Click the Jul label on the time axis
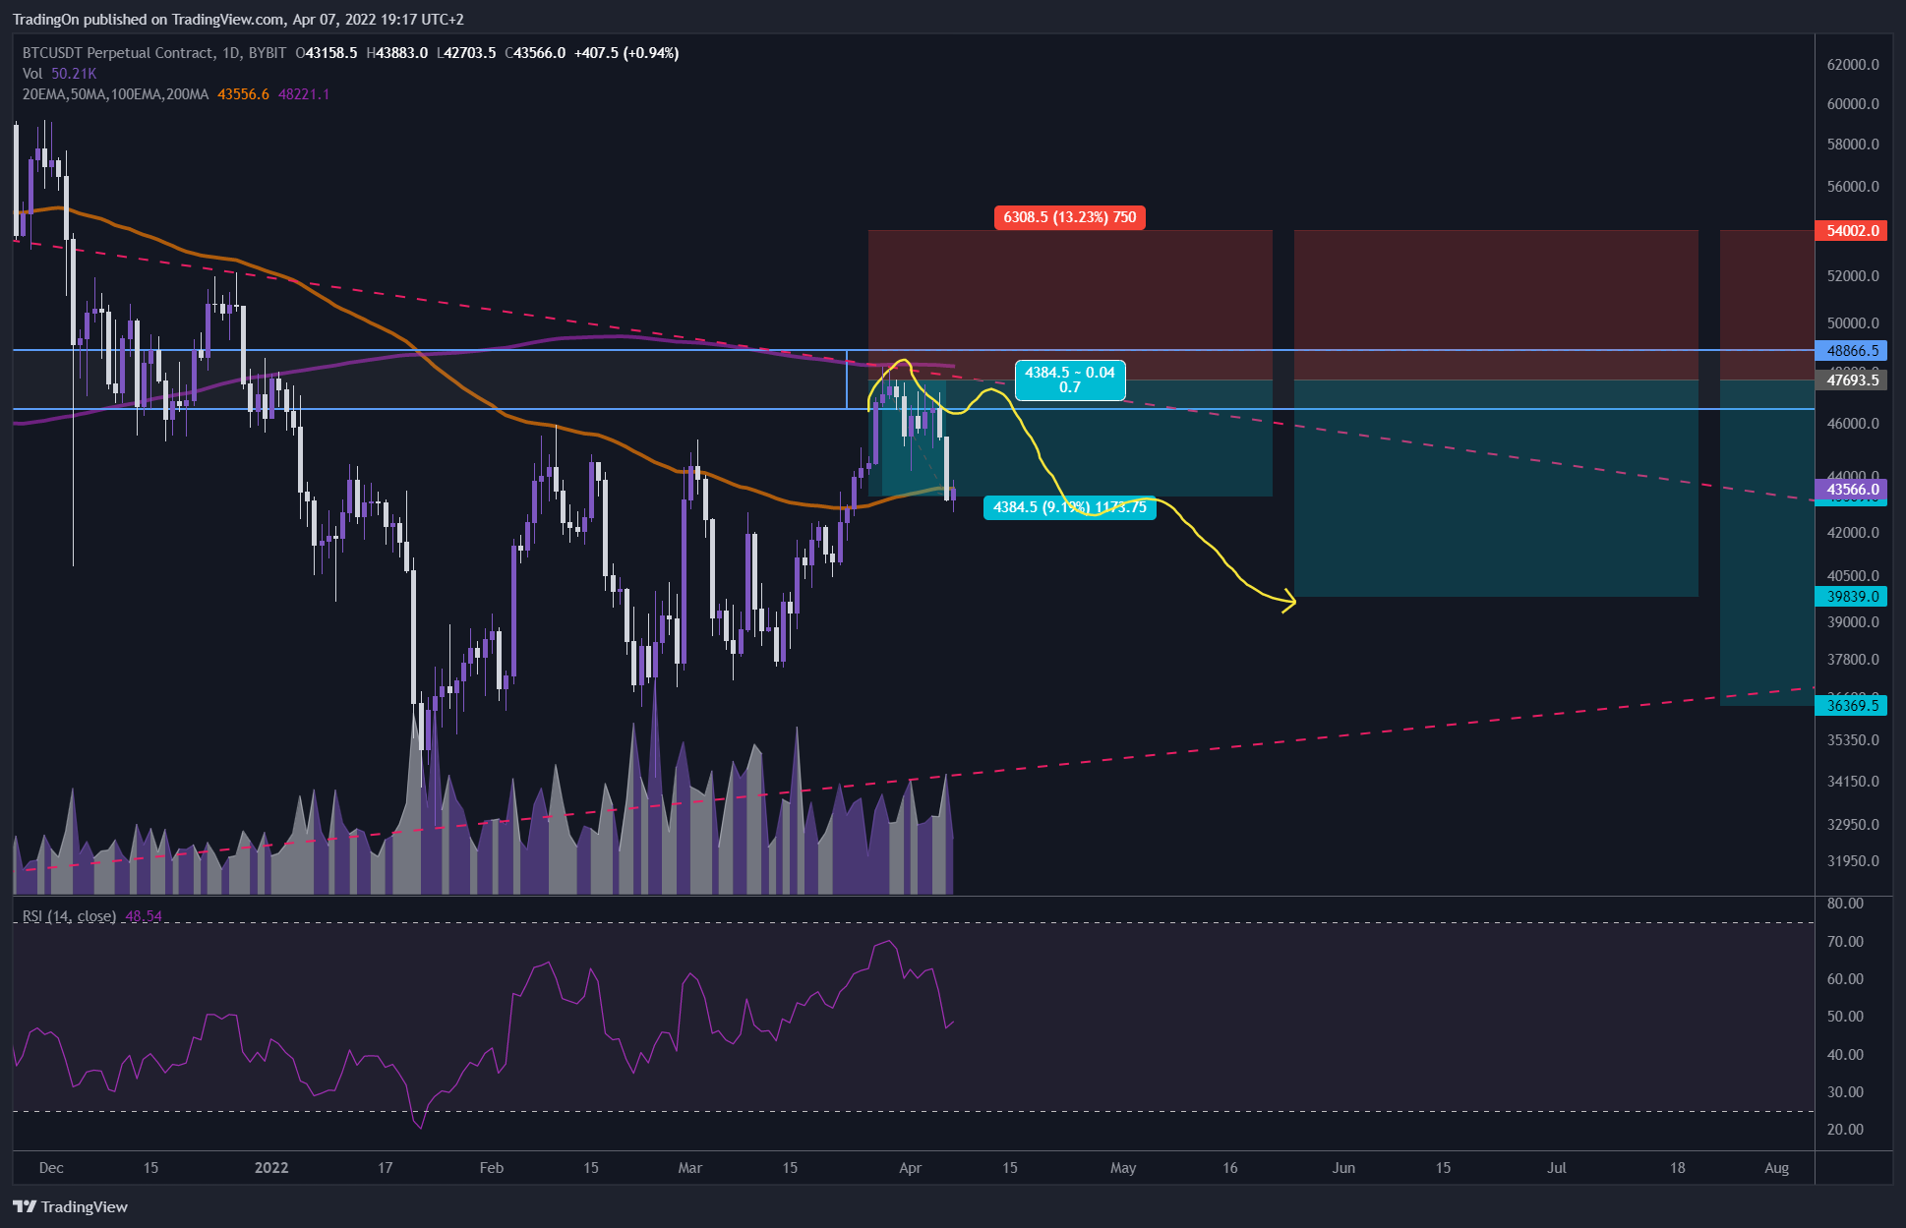This screenshot has width=1906, height=1228. click(1556, 1168)
